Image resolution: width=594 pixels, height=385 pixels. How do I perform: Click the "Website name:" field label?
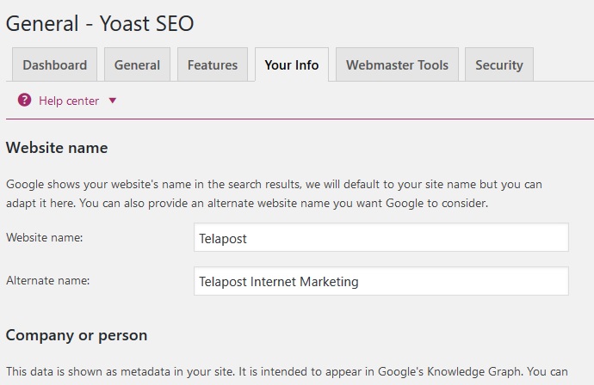[x=44, y=237]
